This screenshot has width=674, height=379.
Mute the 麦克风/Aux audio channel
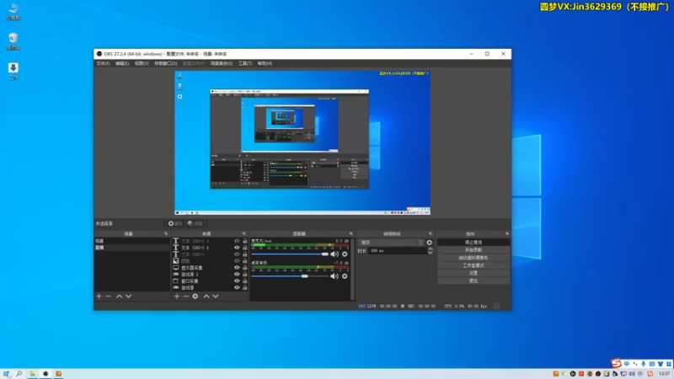pos(334,254)
